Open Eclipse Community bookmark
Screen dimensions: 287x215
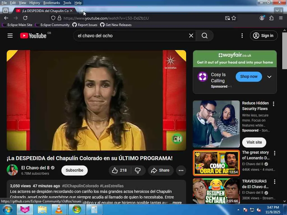(52, 25)
